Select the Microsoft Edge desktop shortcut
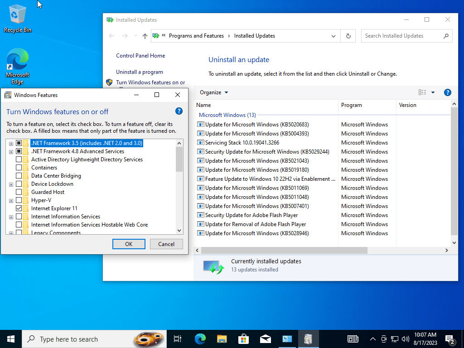Screen dimensions: 464x348 [x=18, y=66]
